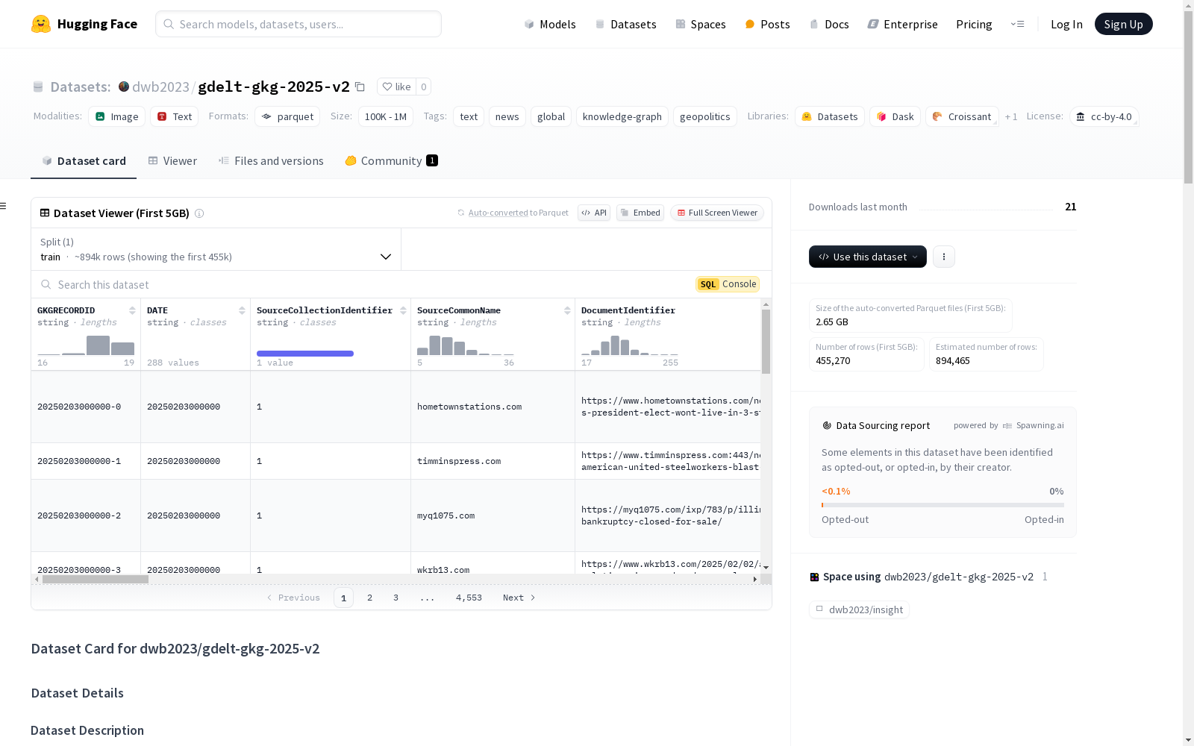Click sort icon on DATE column
Image resolution: width=1194 pixels, height=746 pixels.
(x=242, y=310)
